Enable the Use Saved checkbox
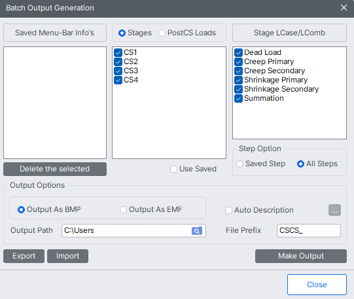The width and height of the screenshot is (354, 299). click(x=173, y=169)
